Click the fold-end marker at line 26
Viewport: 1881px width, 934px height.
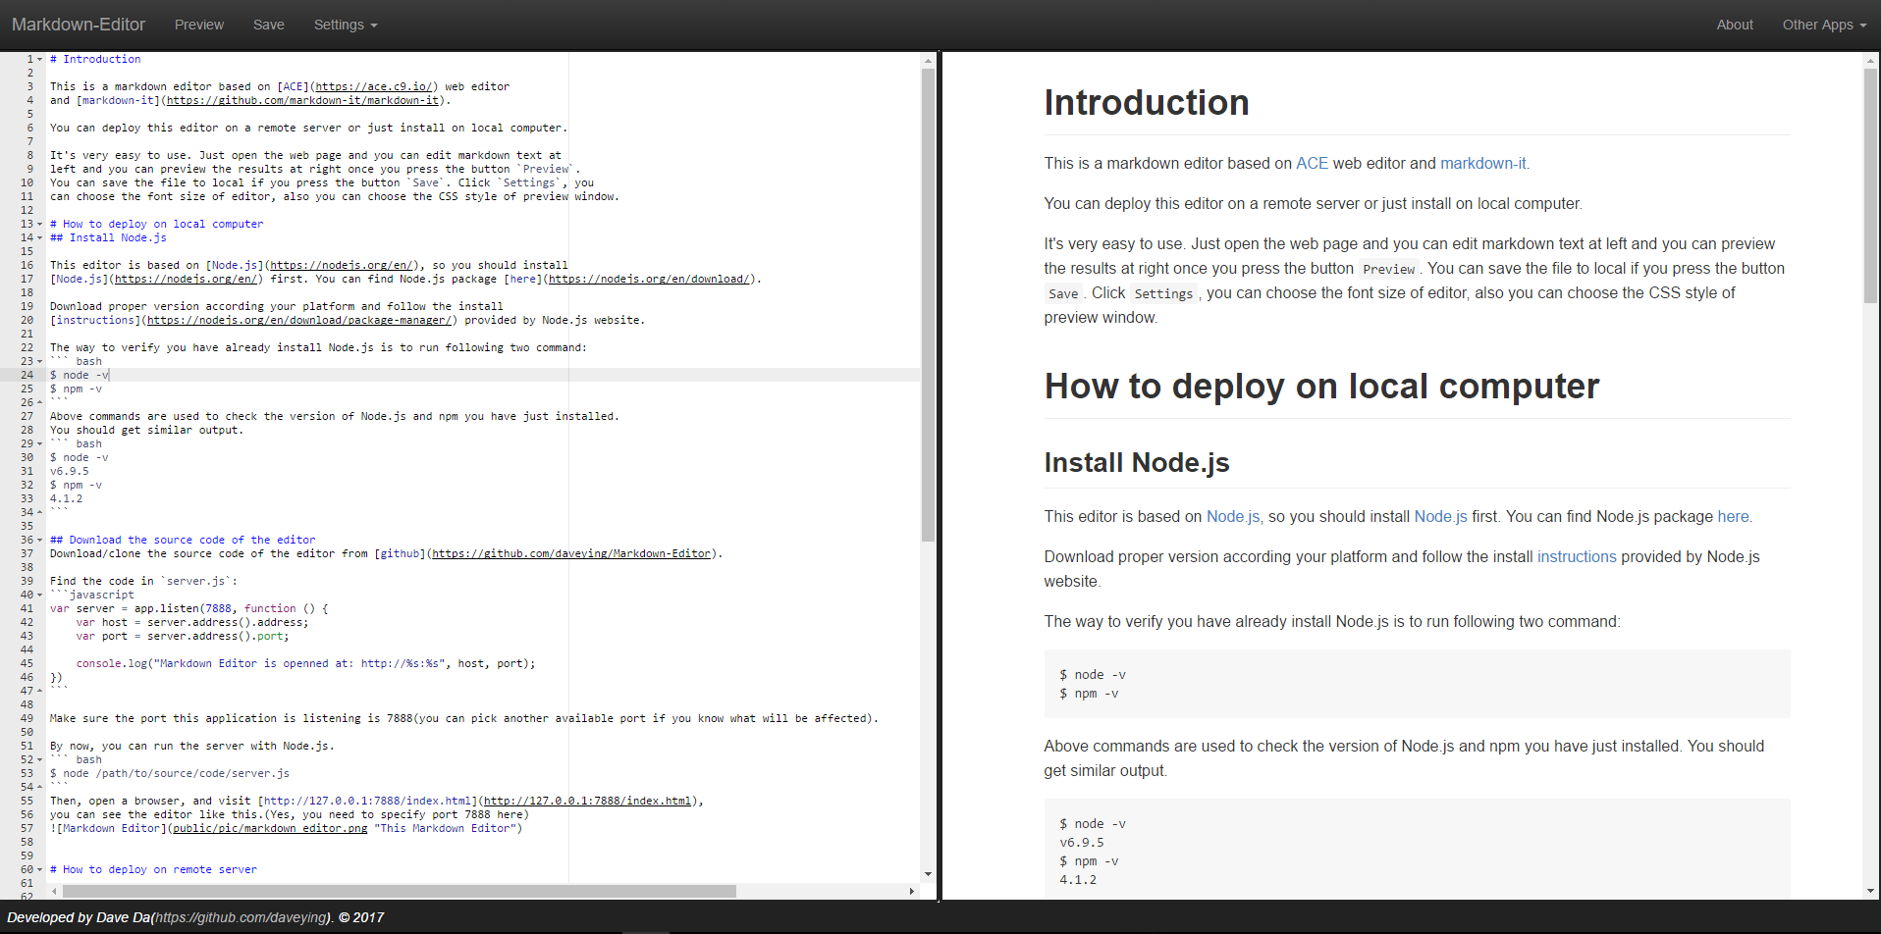(x=40, y=402)
